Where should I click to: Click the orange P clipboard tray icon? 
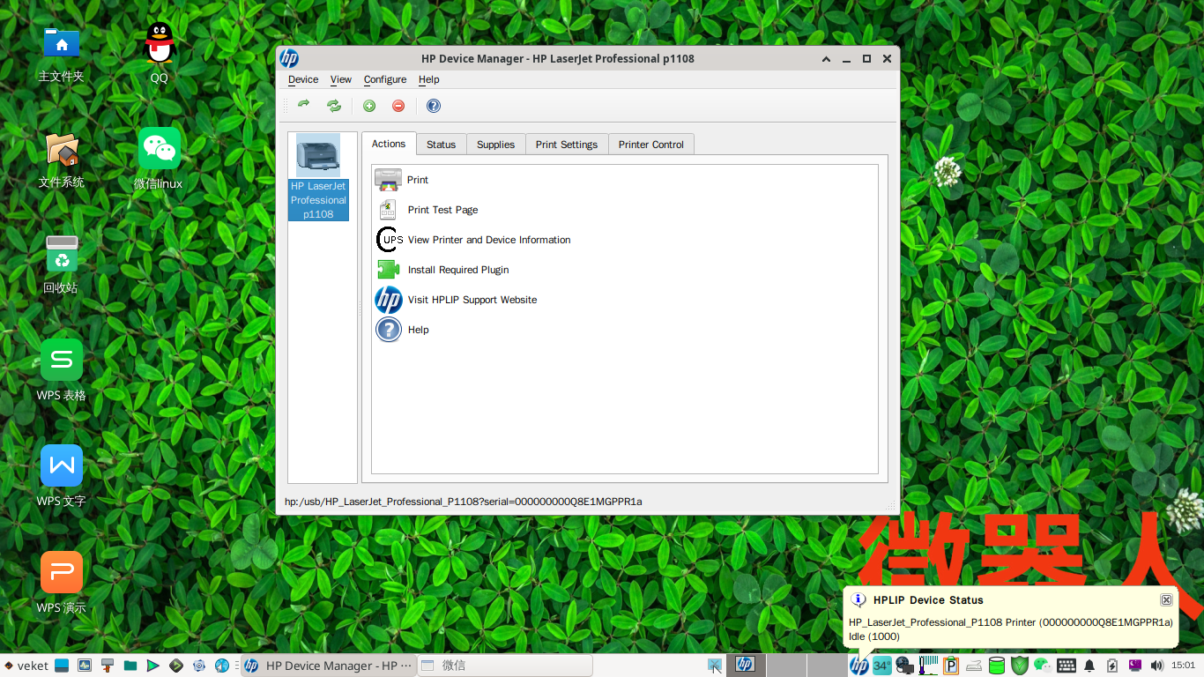pos(951,666)
